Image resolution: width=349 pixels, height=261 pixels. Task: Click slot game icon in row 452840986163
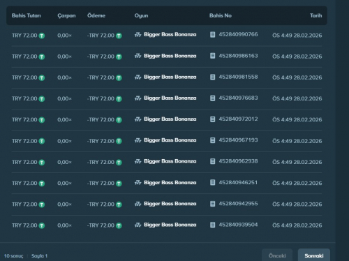pyautogui.click(x=138, y=56)
